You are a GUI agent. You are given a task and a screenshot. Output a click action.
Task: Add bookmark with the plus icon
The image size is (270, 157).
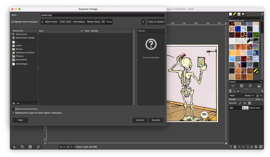pyautogui.click(x=14, y=103)
